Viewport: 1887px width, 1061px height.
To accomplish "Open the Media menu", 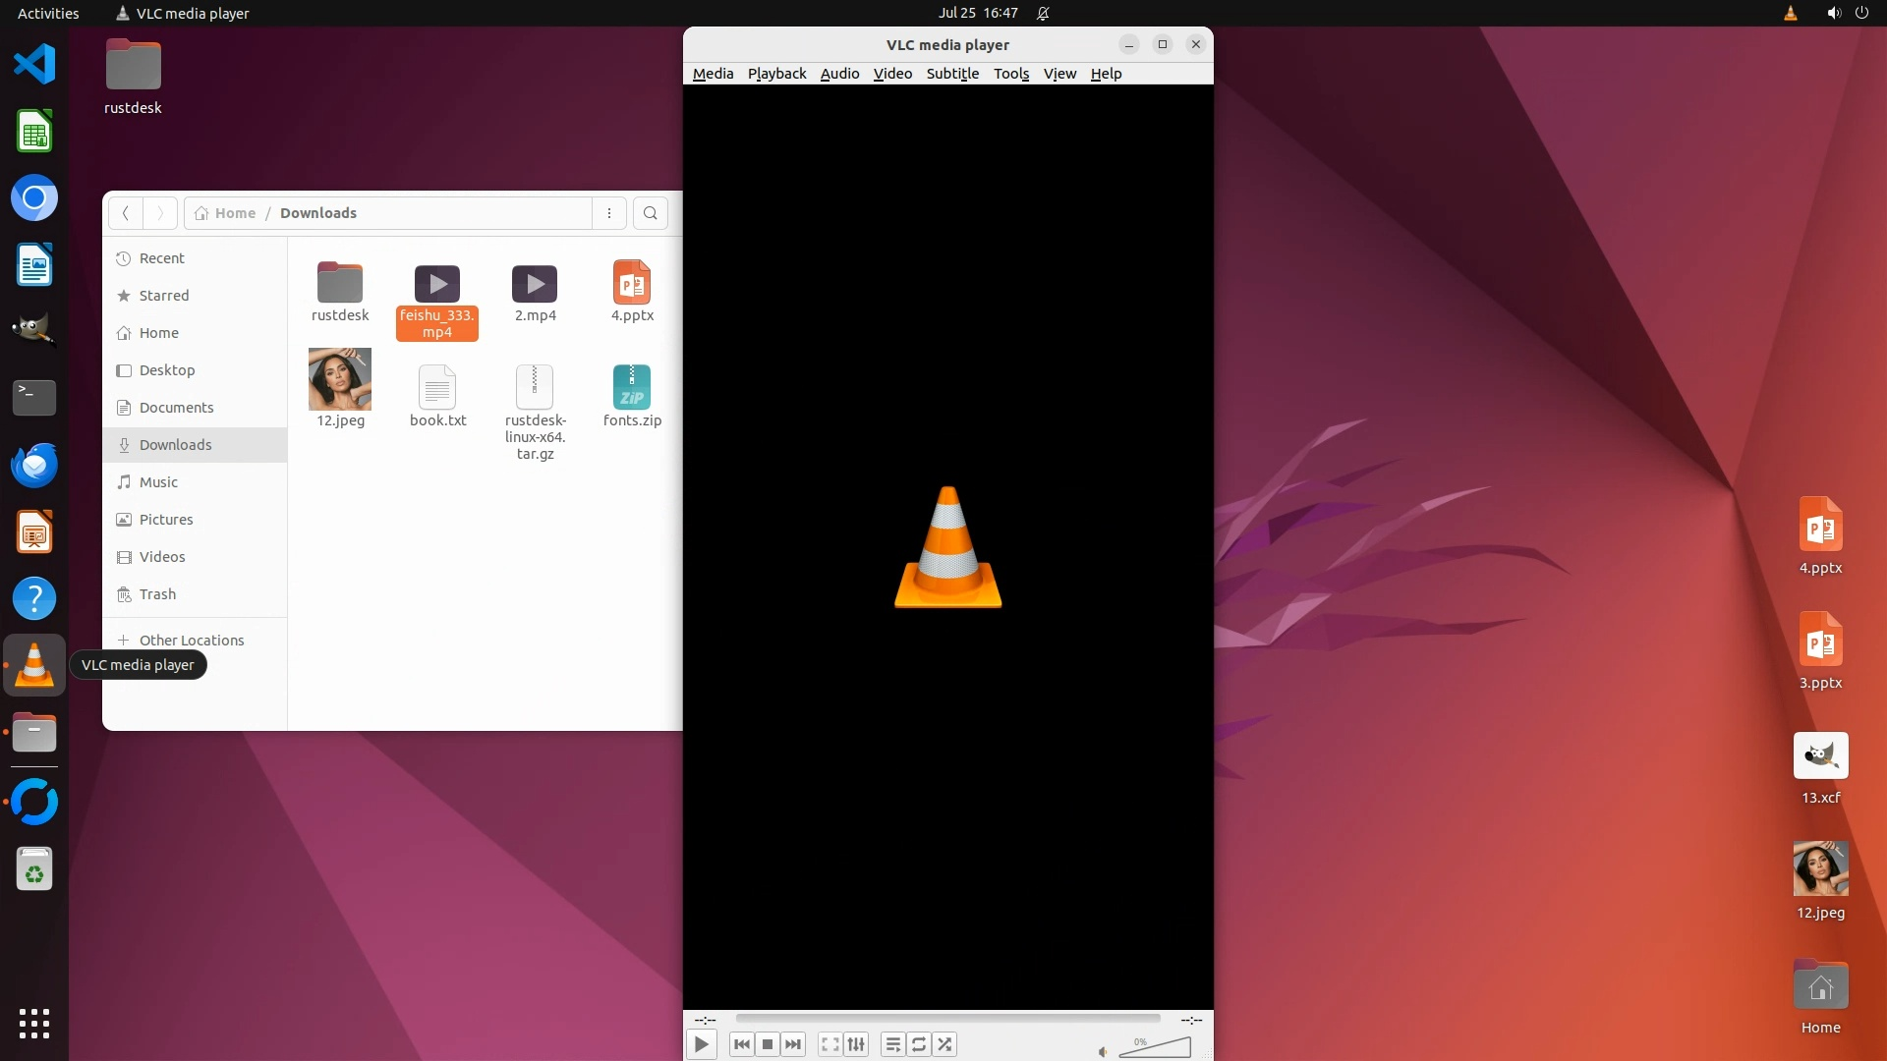I will click(713, 74).
